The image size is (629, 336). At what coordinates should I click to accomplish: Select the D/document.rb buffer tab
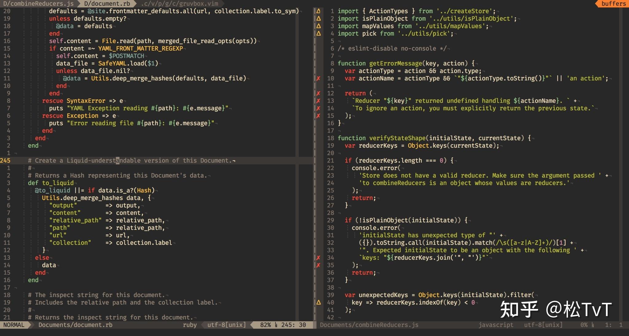107,4
